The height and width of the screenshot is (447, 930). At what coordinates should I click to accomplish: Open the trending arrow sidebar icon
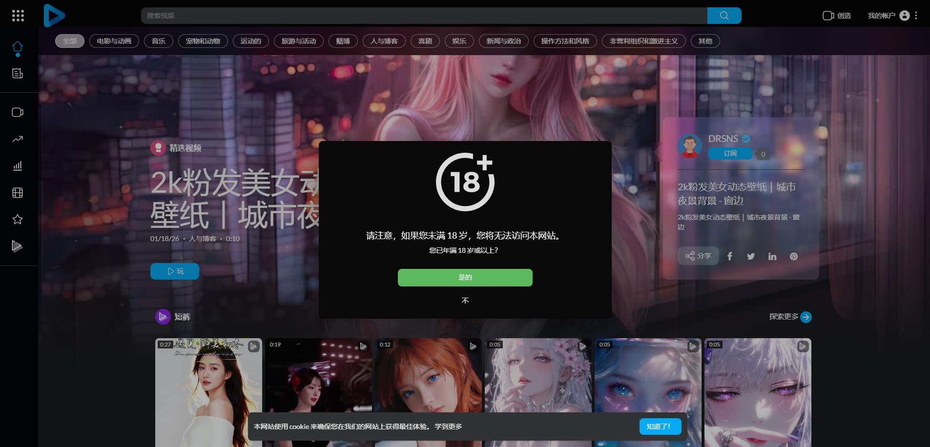[18, 139]
